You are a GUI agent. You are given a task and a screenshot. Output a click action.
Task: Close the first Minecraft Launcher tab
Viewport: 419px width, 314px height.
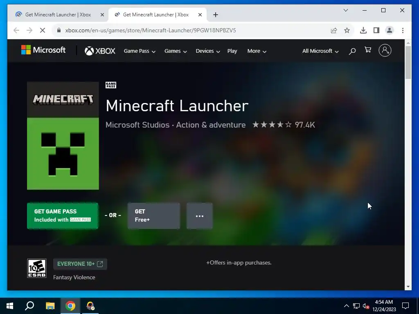[102, 15]
